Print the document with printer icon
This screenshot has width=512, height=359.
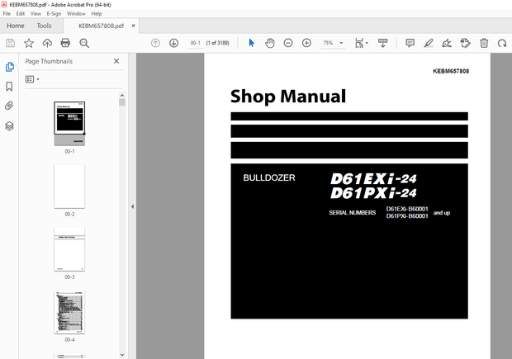(65, 43)
